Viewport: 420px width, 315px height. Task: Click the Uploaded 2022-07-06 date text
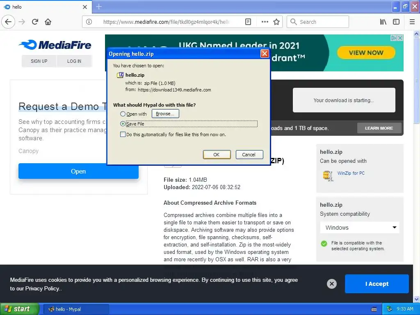[x=202, y=187]
